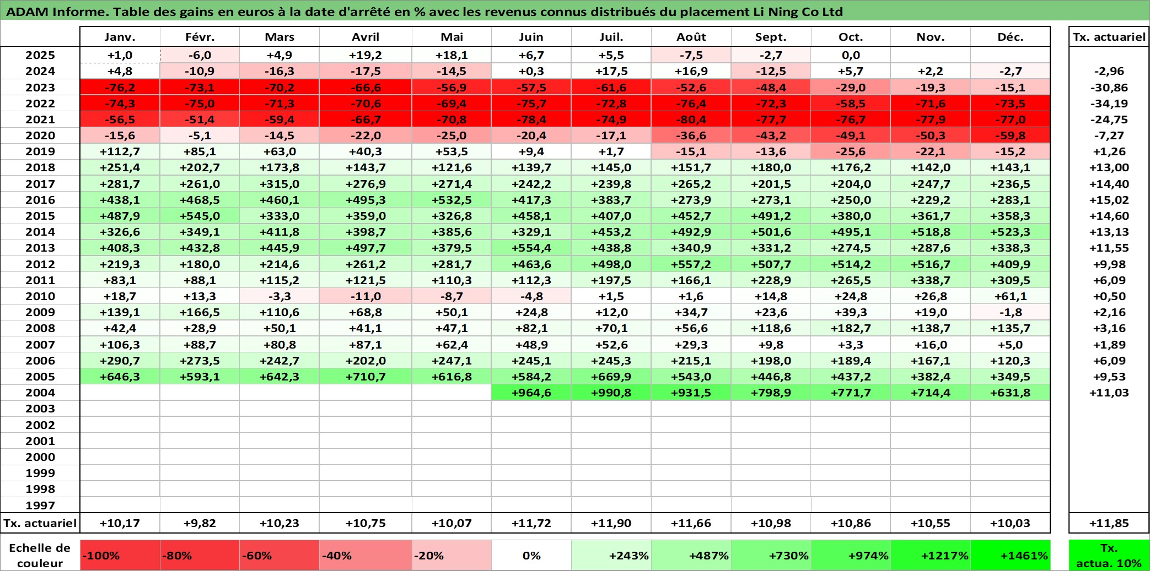
Task: Click the cell with +798,9
Action: click(x=771, y=393)
